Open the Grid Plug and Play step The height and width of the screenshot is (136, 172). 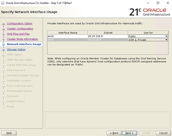coord(18,34)
